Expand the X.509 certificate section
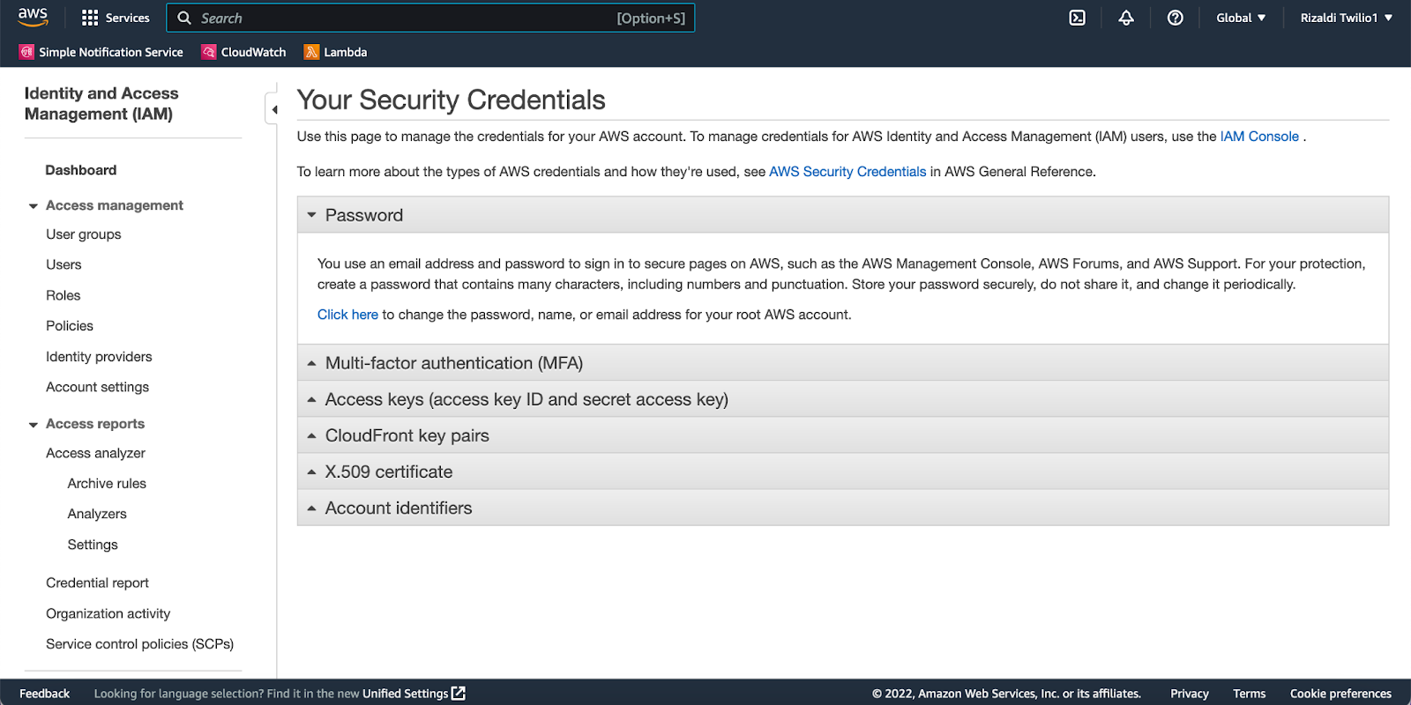Viewport: 1411px width, 705px height. (x=843, y=471)
